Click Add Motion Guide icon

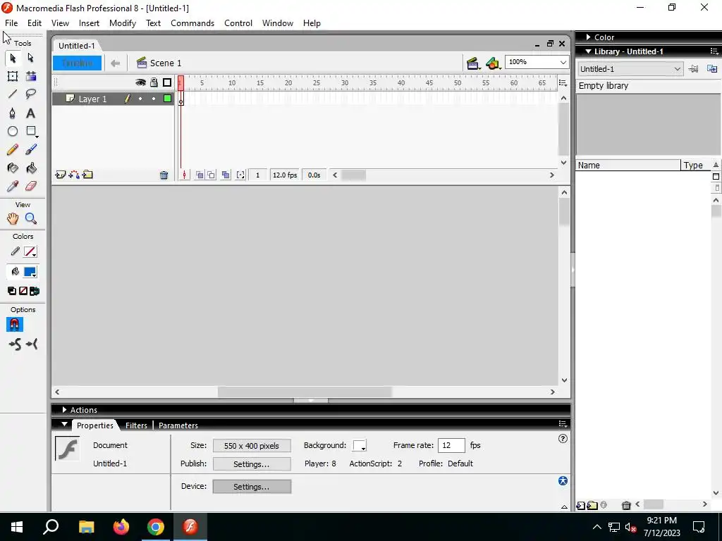point(73,175)
